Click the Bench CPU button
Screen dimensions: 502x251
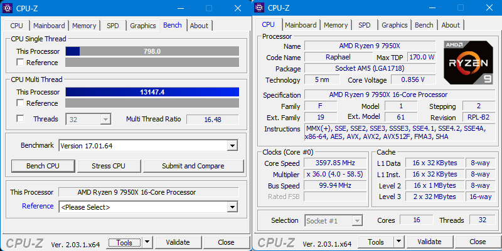click(43, 166)
